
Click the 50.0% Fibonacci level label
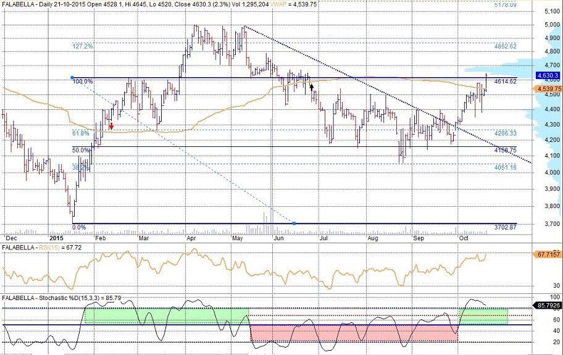click(80, 151)
